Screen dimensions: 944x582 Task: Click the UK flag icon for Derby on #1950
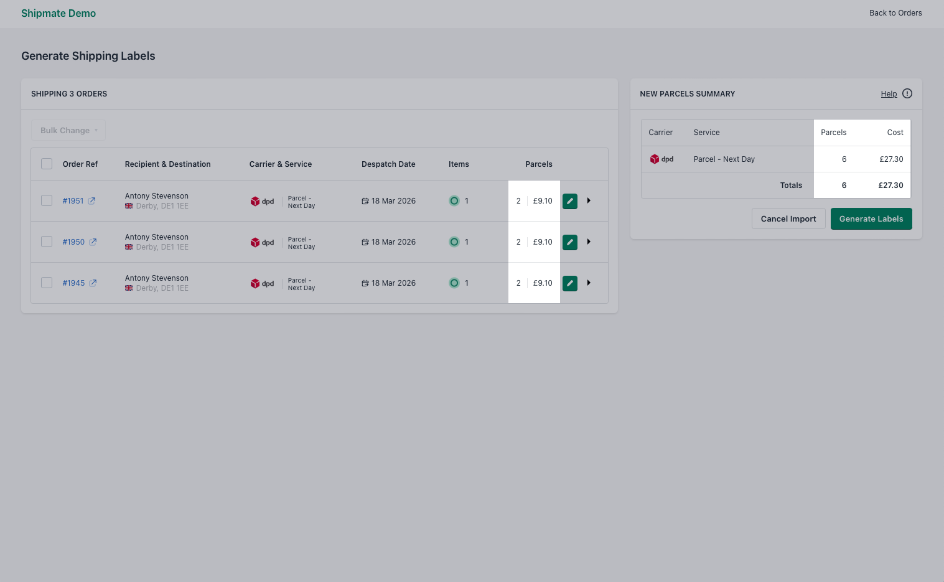[x=128, y=246]
